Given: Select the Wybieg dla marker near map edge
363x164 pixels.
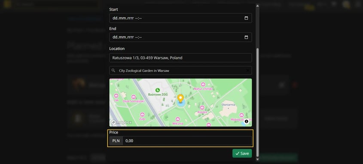Looking at the screenshot, I should [x=241, y=115].
